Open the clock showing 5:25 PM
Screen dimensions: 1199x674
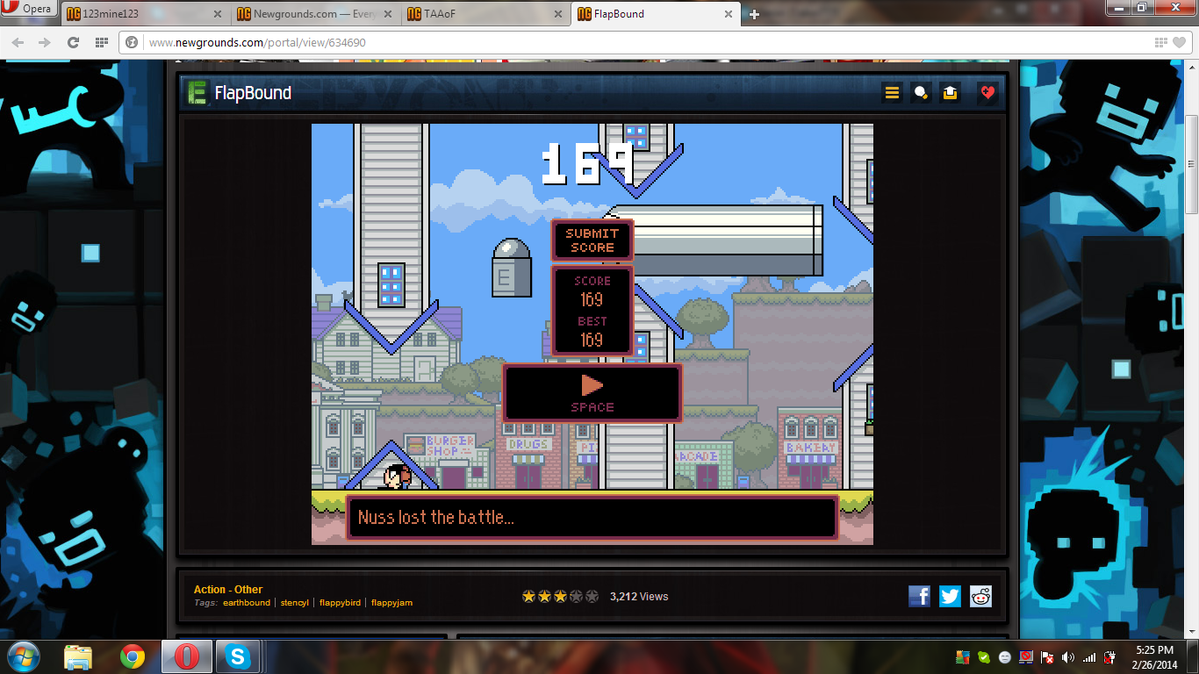pyautogui.click(x=1154, y=656)
